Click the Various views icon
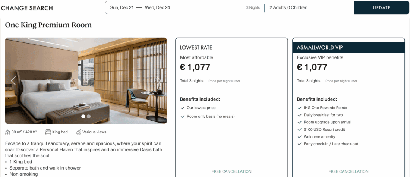Viewport: 410px width, 177px height. tap(79, 132)
